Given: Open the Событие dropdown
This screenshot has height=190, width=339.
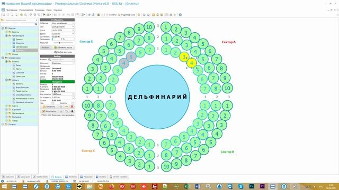Looking at the screenshot, I should point(73,23).
